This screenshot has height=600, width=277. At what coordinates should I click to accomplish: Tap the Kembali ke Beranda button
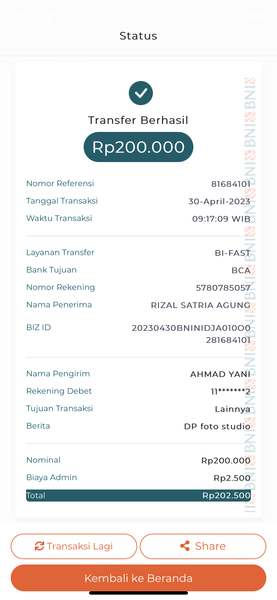pos(138,578)
